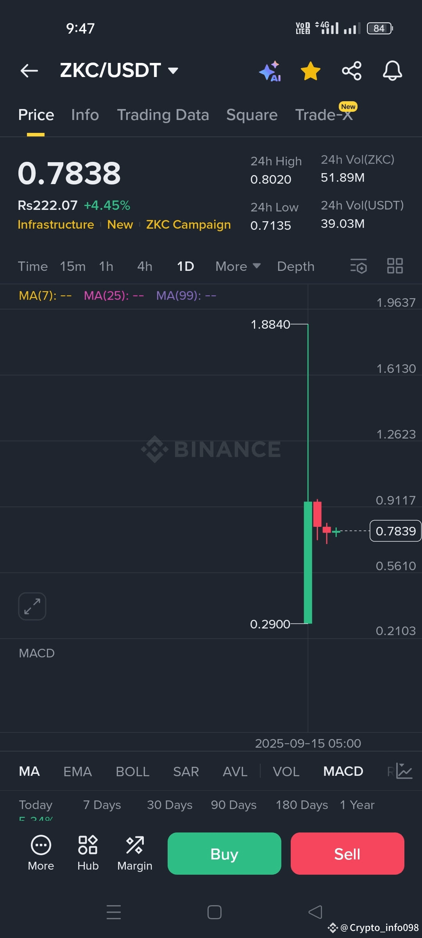Expand chart to fullscreen
This screenshot has height=938, width=422.
(x=32, y=606)
